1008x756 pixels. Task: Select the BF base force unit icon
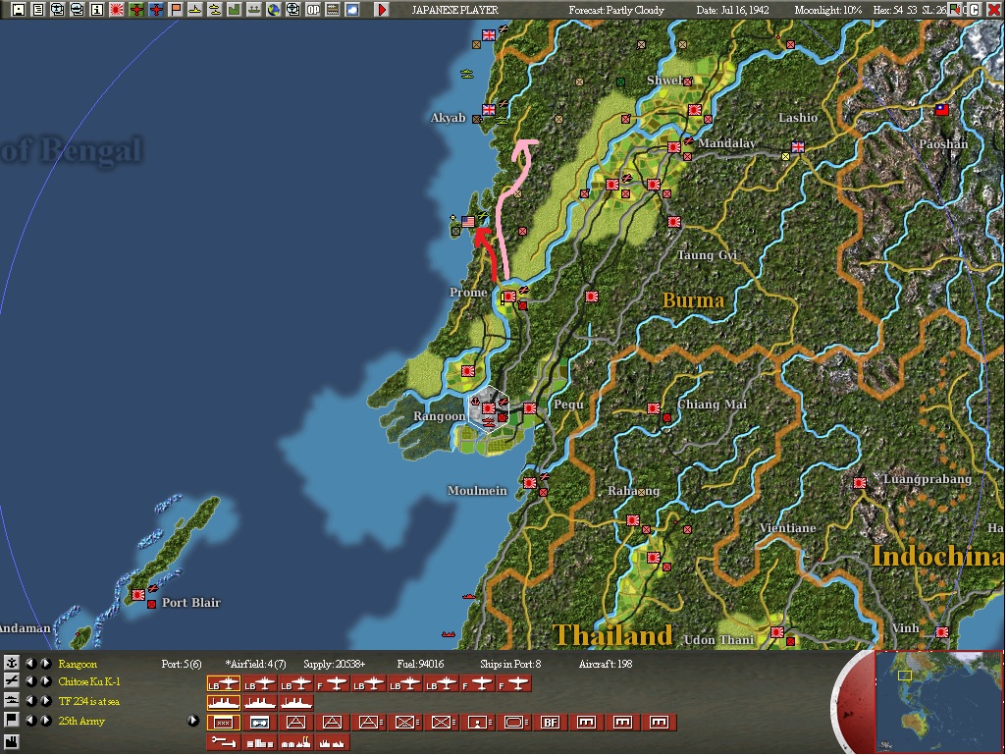point(551,723)
